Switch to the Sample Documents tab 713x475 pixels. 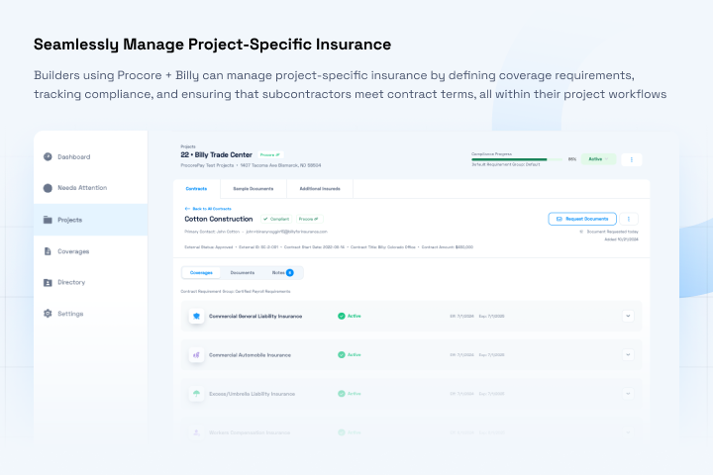[254, 189]
